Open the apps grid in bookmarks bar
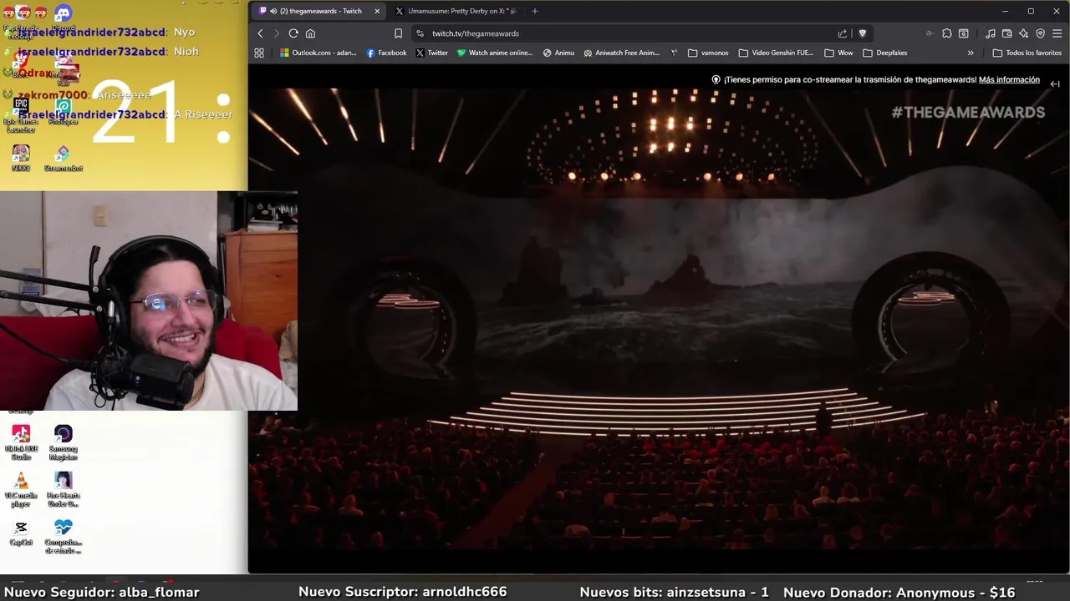 pos(259,53)
